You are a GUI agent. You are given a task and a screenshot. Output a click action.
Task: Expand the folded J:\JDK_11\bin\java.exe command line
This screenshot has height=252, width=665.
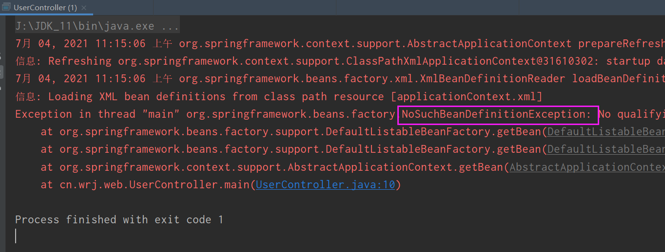(x=170, y=26)
